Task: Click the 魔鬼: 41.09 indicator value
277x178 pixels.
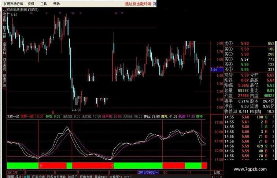Action: click(x=169, y=116)
